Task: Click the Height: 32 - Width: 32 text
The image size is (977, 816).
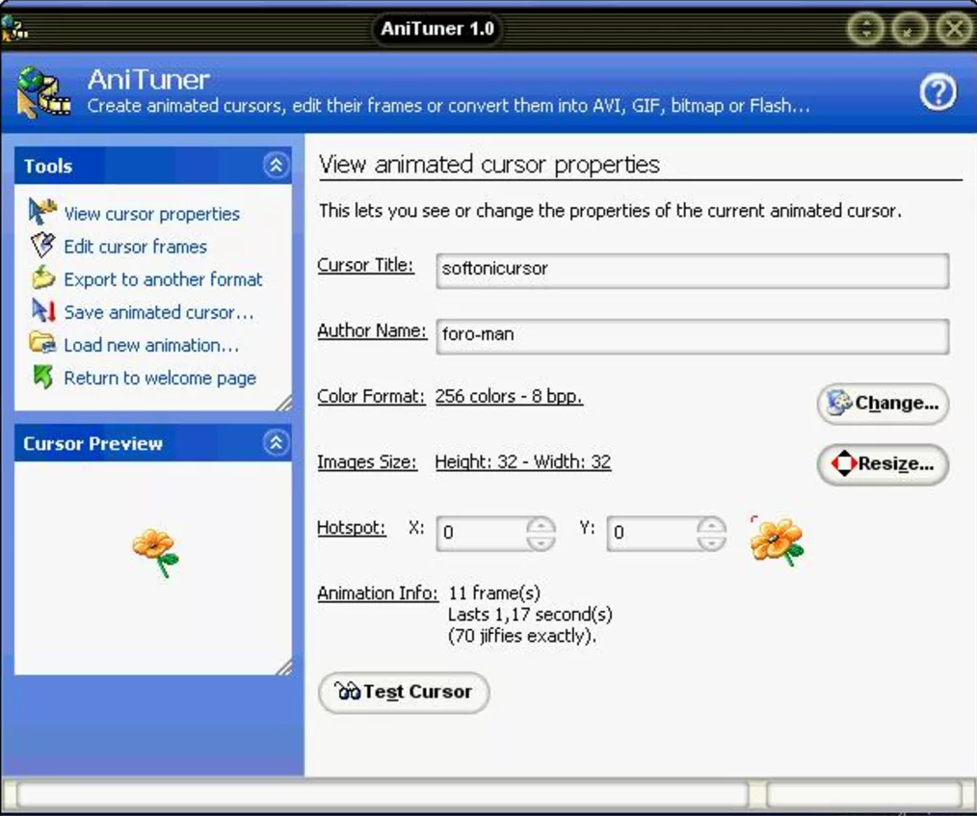Action: (x=523, y=461)
